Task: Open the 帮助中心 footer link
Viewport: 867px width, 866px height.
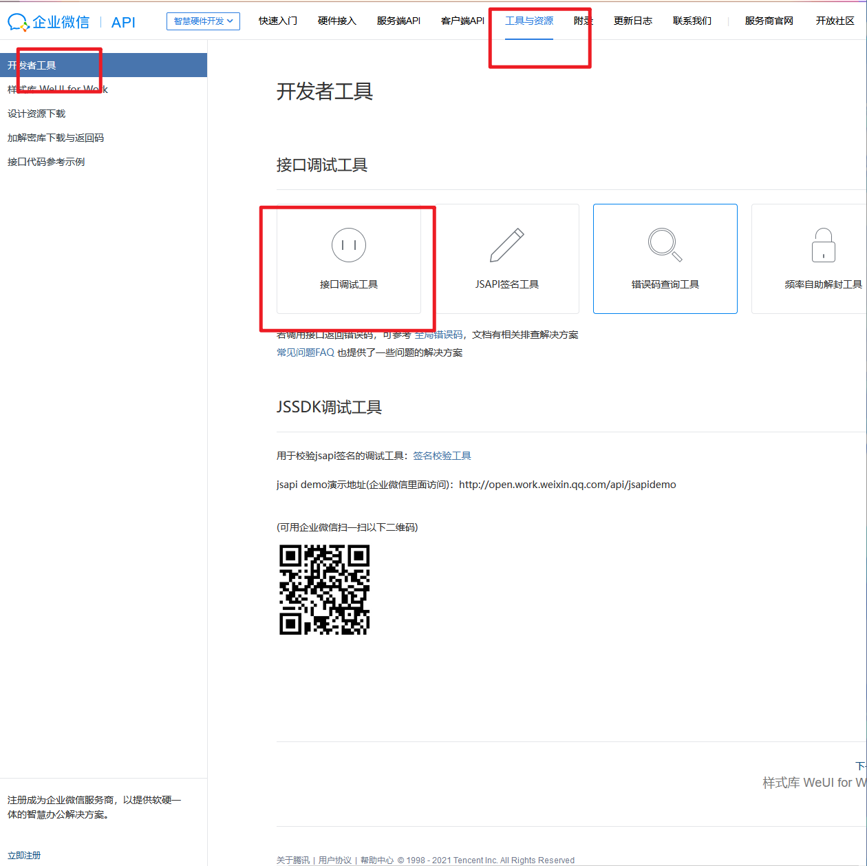Action: [x=376, y=860]
